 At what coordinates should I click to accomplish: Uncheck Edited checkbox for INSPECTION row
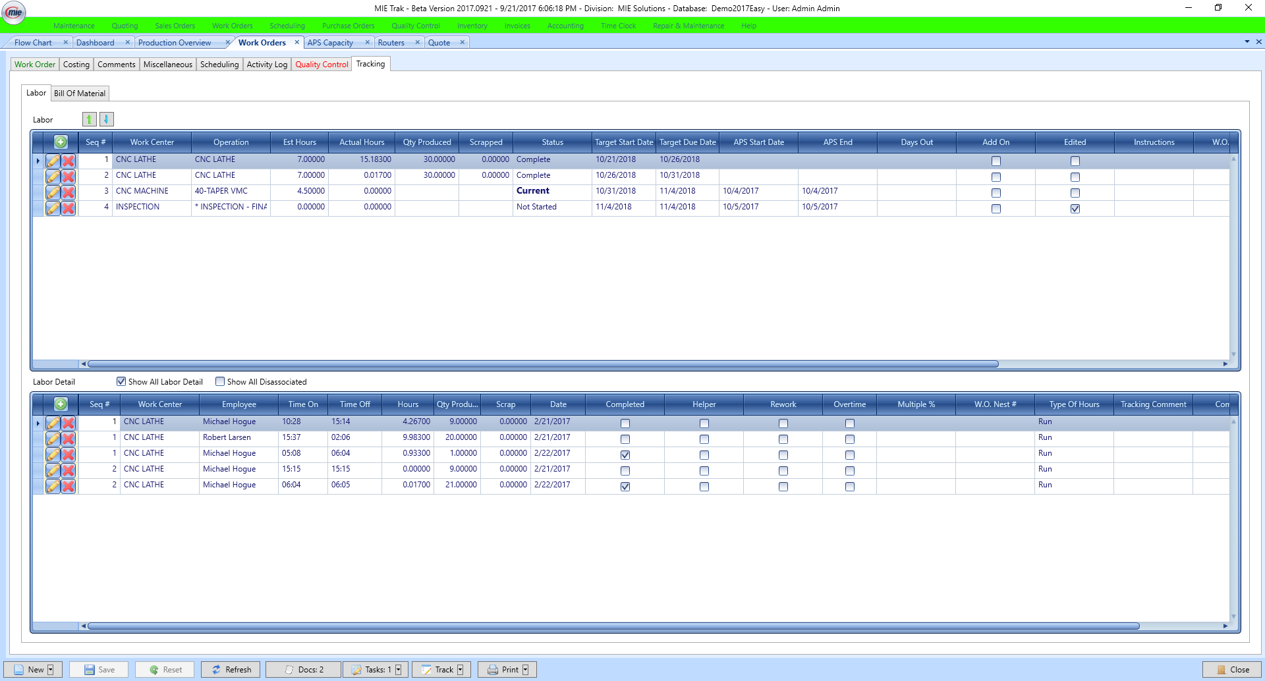point(1075,209)
